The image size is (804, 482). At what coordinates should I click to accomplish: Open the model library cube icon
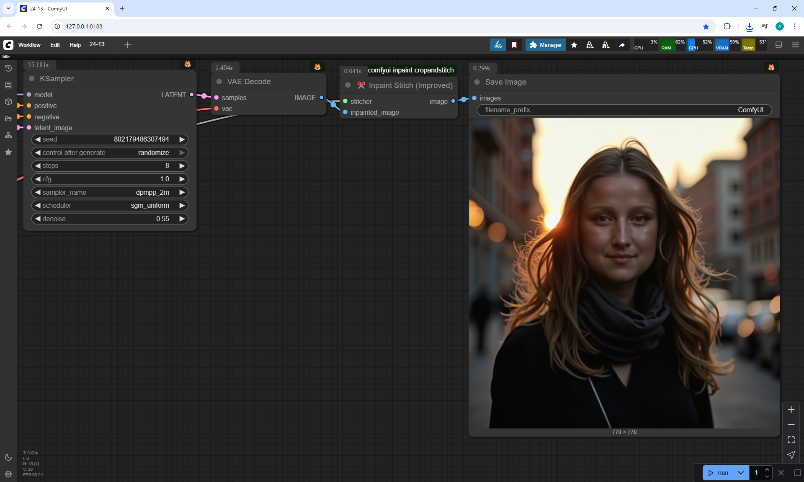(8, 102)
